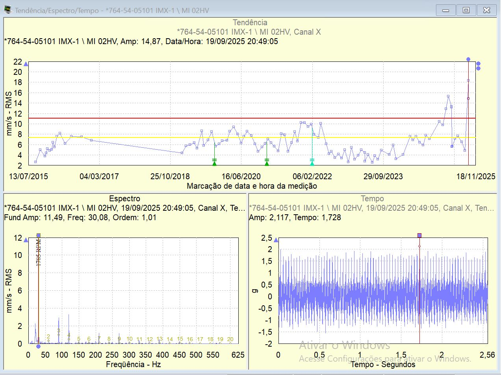Click the Espectro plot title
This screenshot has height=375, width=501.
tap(124, 199)
